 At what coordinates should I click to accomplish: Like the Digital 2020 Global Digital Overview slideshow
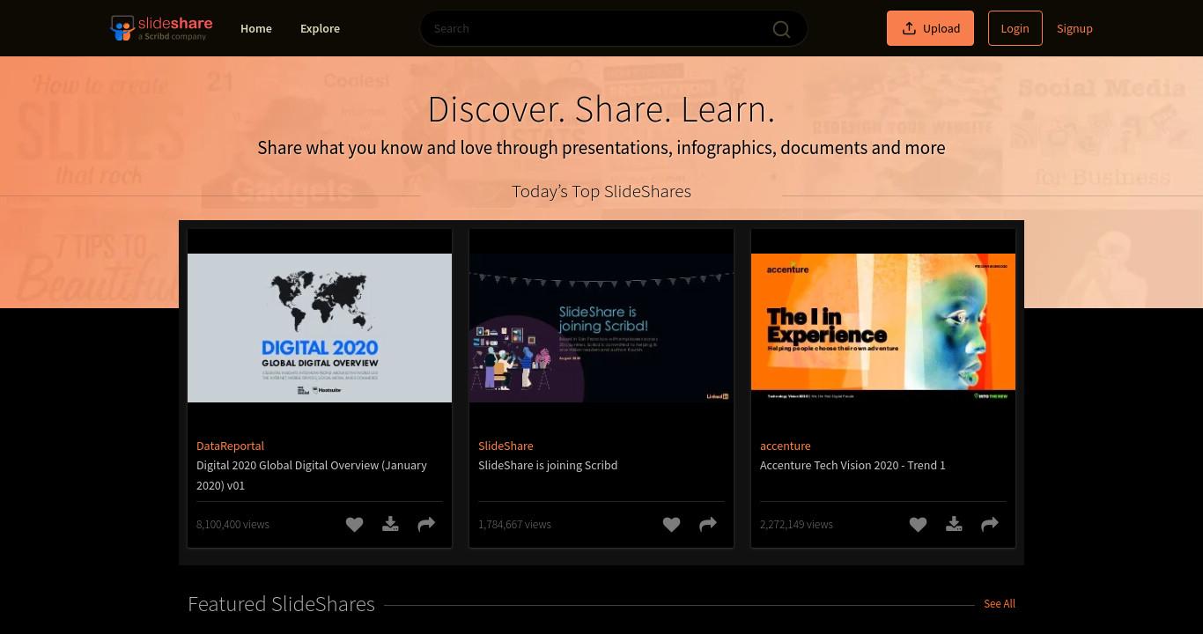point(354,524)
